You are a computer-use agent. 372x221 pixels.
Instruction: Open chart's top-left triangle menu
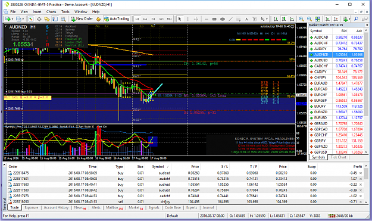6,27
